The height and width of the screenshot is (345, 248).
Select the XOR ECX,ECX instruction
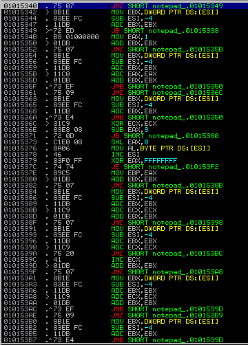pyautogui.click(x=134, y=123)
